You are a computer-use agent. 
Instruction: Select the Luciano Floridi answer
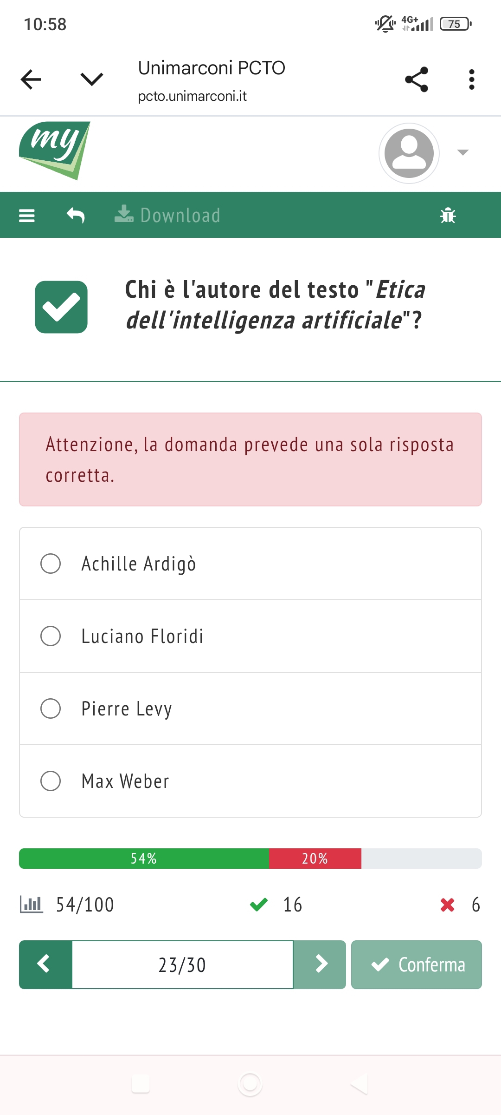[x=51, y=636]
